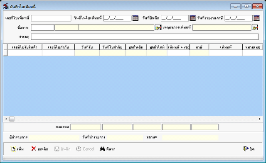
Task: Click the บันทึก (save) button
Action: point(62,149)
